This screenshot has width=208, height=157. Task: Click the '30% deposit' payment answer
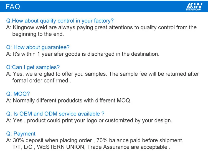pos(95,140)
